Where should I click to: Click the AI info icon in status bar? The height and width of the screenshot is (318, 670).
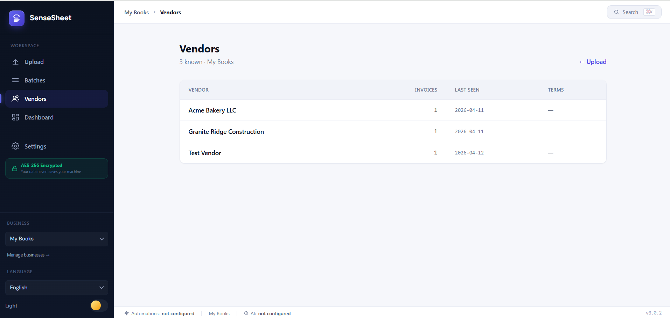245,313
